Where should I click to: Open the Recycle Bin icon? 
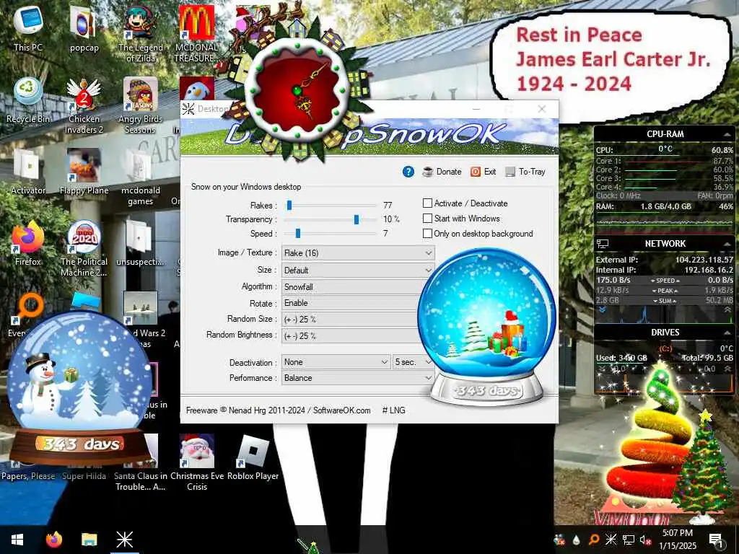point(28,101)
